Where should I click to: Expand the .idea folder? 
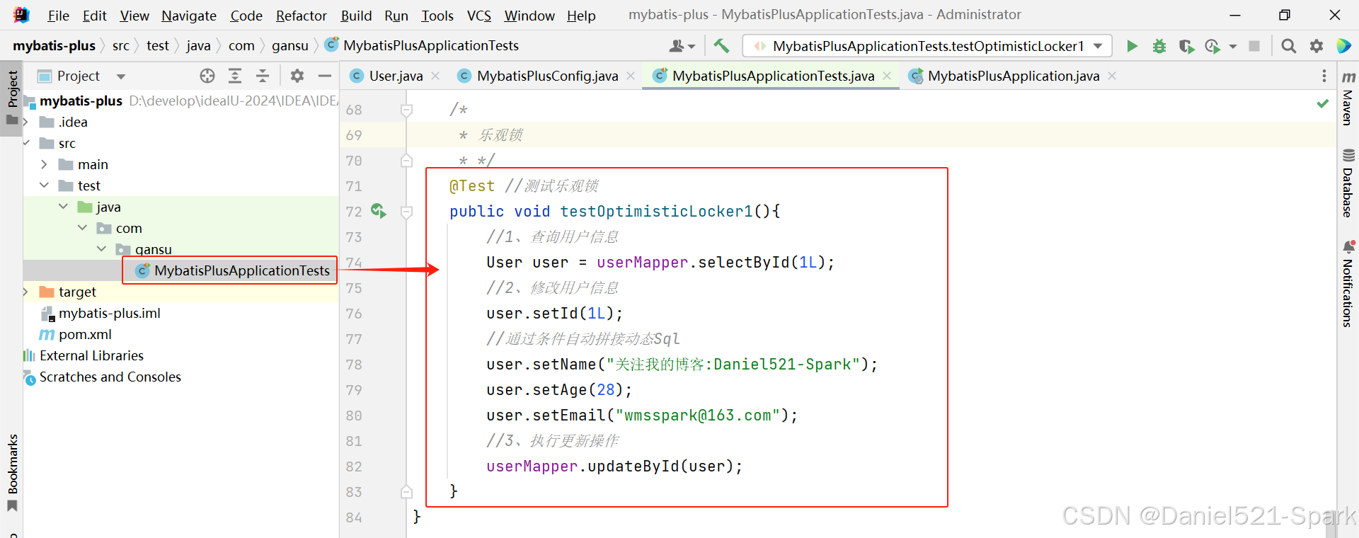coord(27,122)
